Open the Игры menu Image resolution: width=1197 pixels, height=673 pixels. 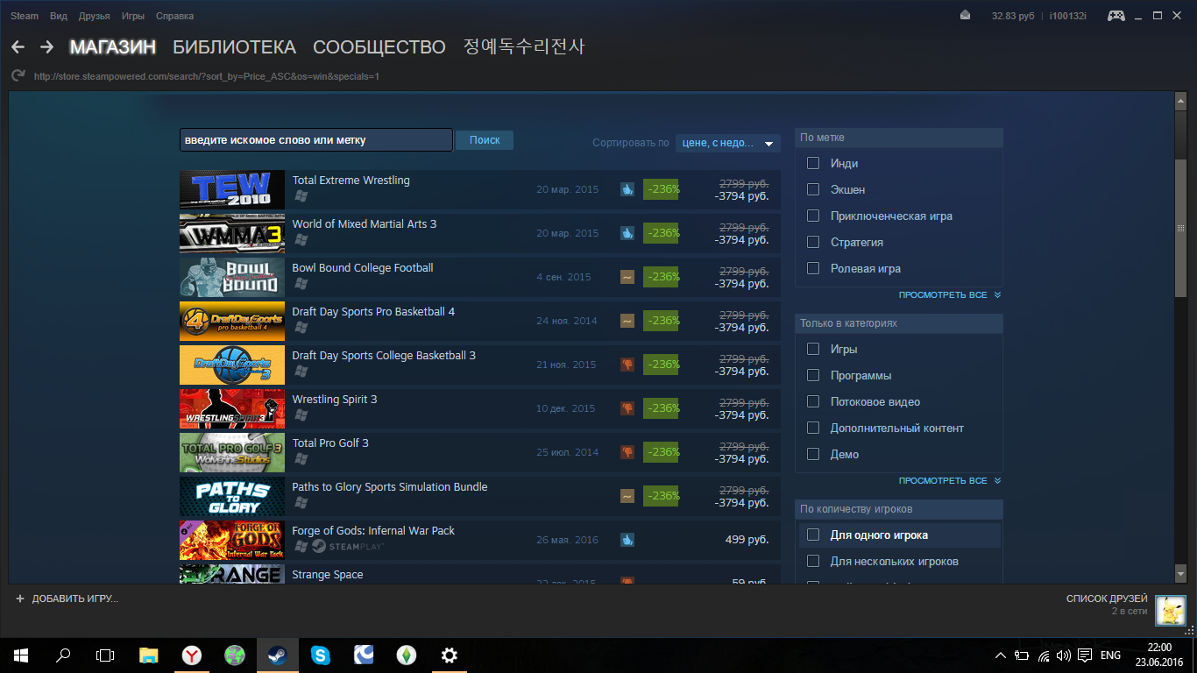(133, 16)
